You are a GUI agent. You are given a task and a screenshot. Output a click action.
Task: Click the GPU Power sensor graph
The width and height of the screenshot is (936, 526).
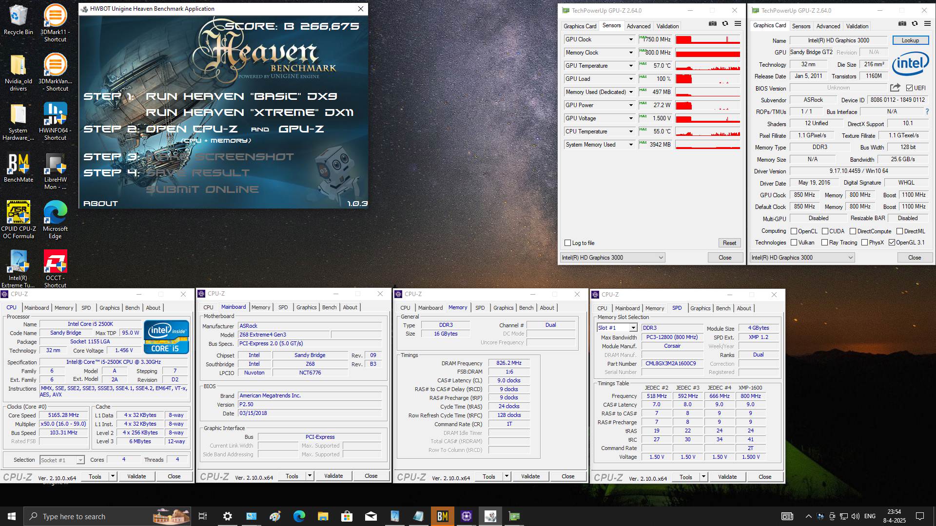708,105
